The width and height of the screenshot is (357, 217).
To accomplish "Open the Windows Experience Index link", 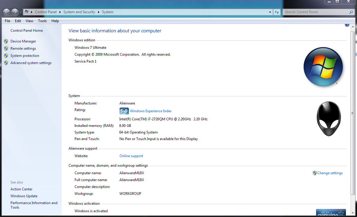I will point(151,111).
